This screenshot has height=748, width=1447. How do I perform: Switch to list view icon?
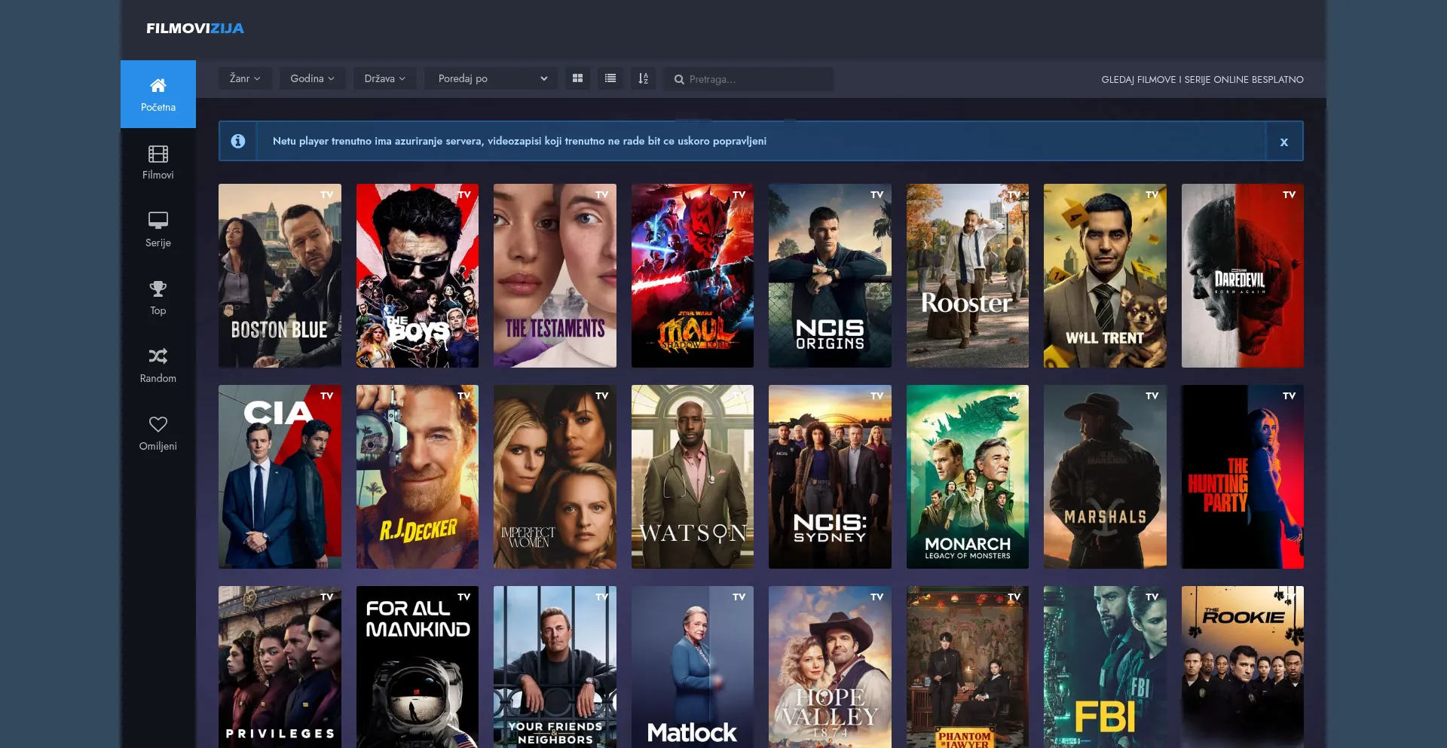610,78
